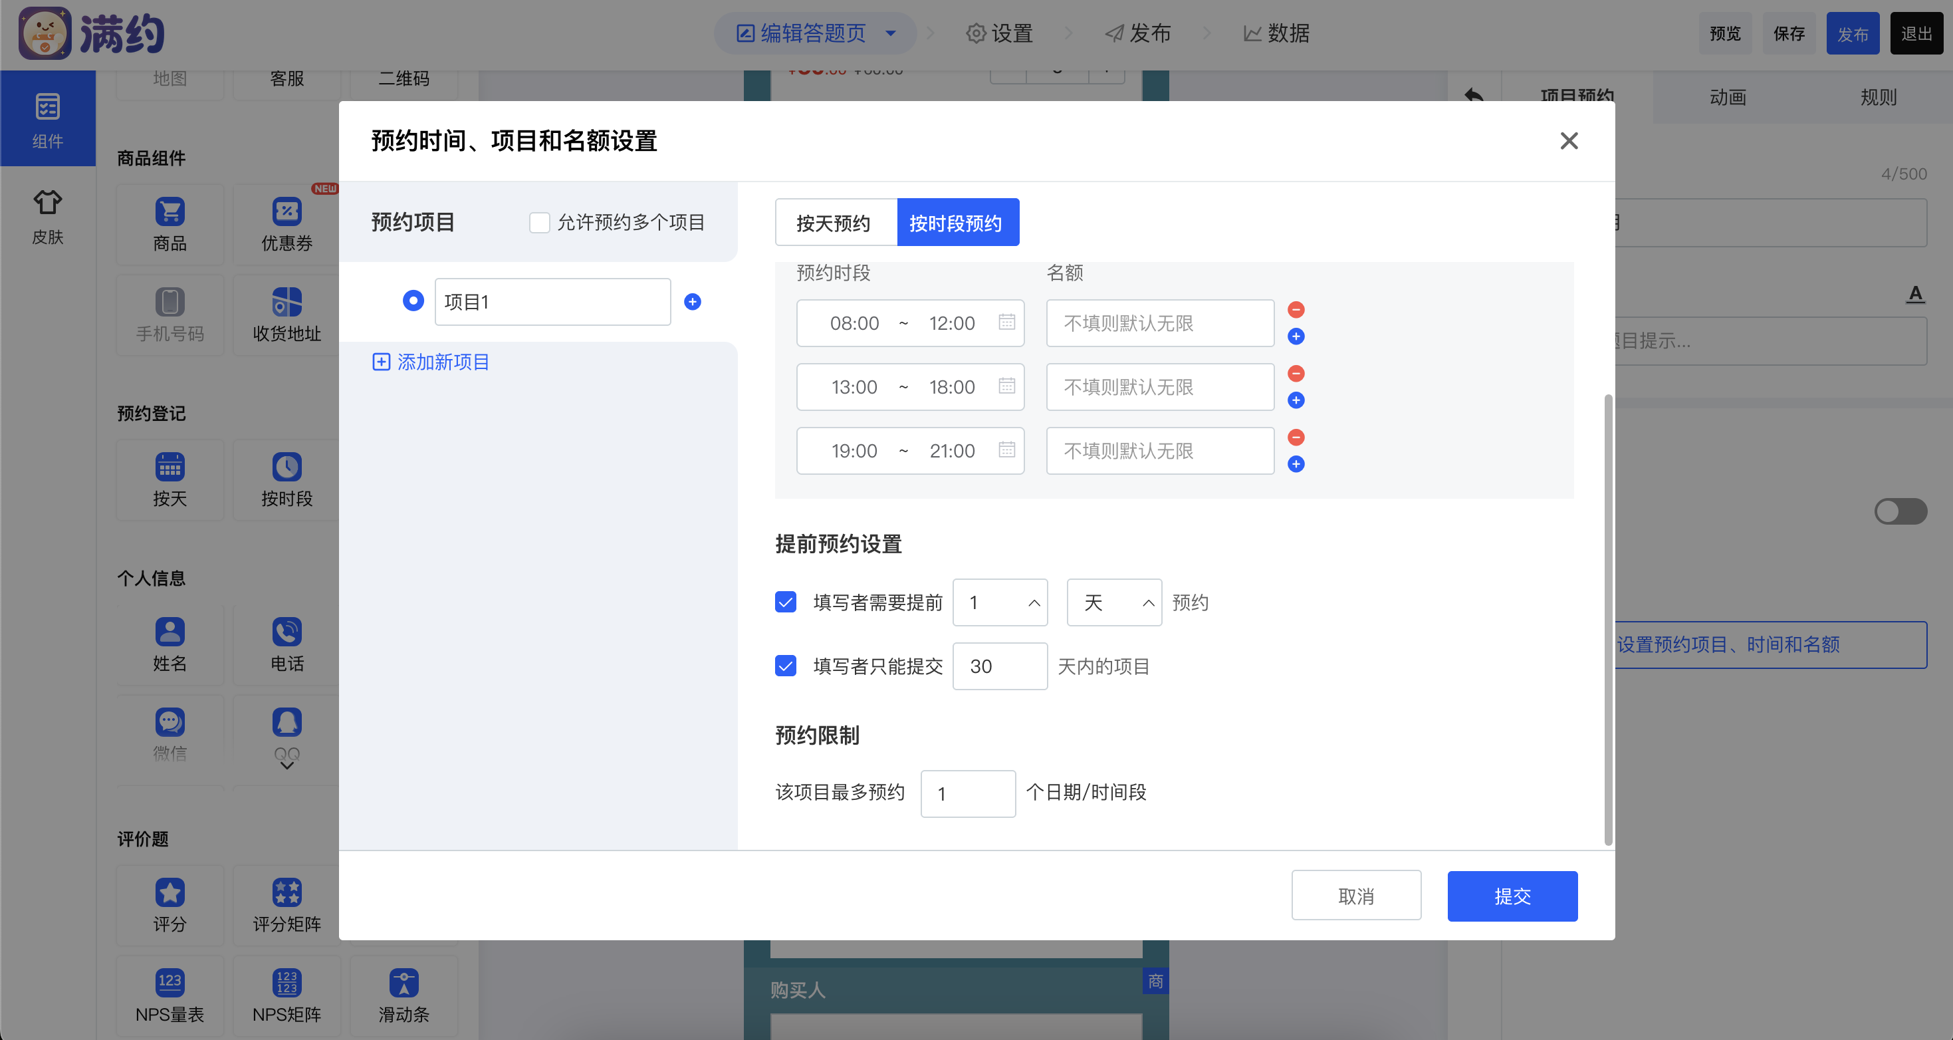Open calendar icon in 19:00~21:00 field
Image resolution: width=1953 pixels, height=1040 pixels.
pyautogui.click(x=1006, y=450)
